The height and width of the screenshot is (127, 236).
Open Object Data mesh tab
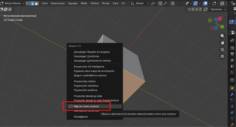point(232,118)
